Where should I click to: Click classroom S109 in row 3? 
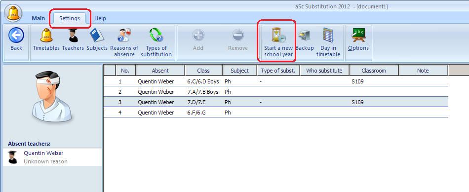click(358, 102)
